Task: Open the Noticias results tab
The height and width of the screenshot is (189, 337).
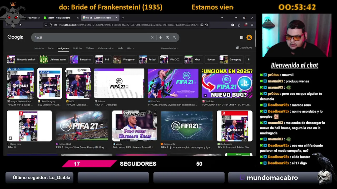Action: (x=77, y=48)
